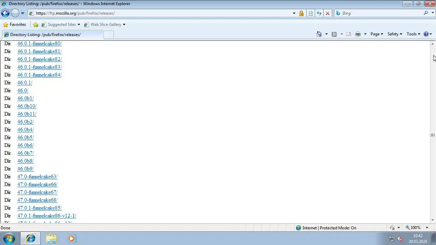
Task: Open the 47.0-funnelcake68/ directory link
Action: (37, 200)
